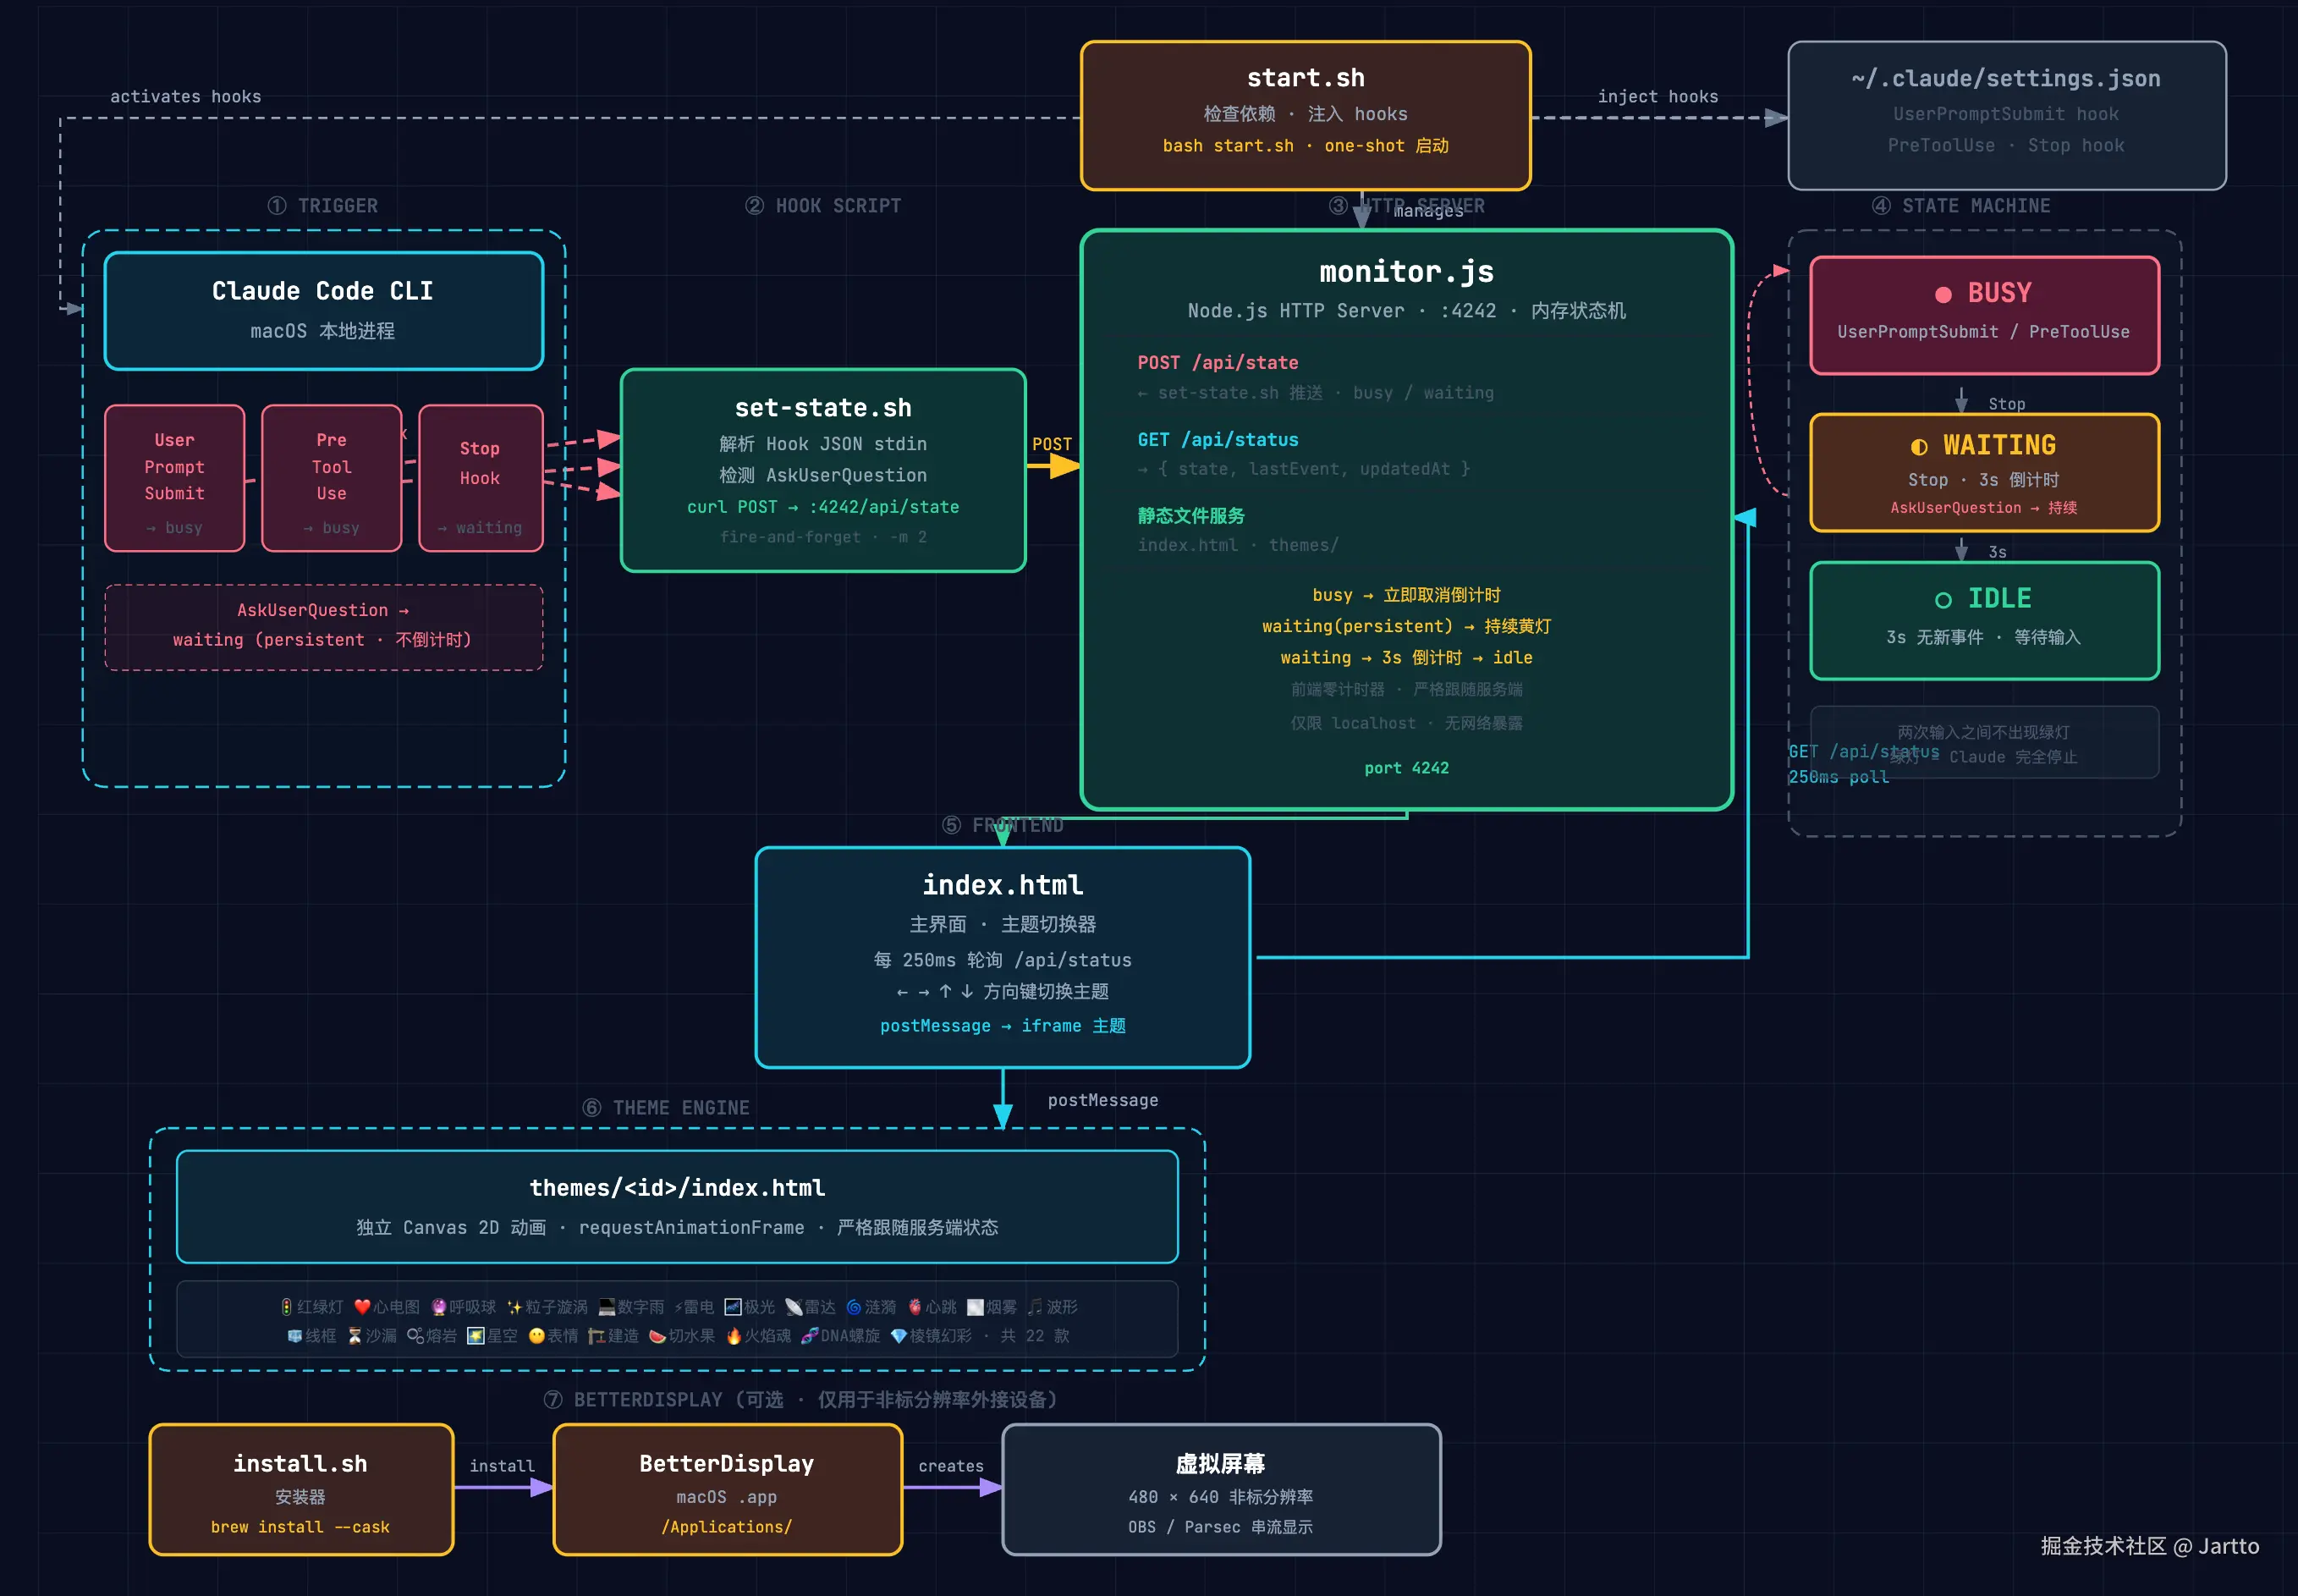2298x1596 pixels.
Task: Select the watermelon slice icon for 切水果
Action: pyautogui.click(x=657, y=1336)
